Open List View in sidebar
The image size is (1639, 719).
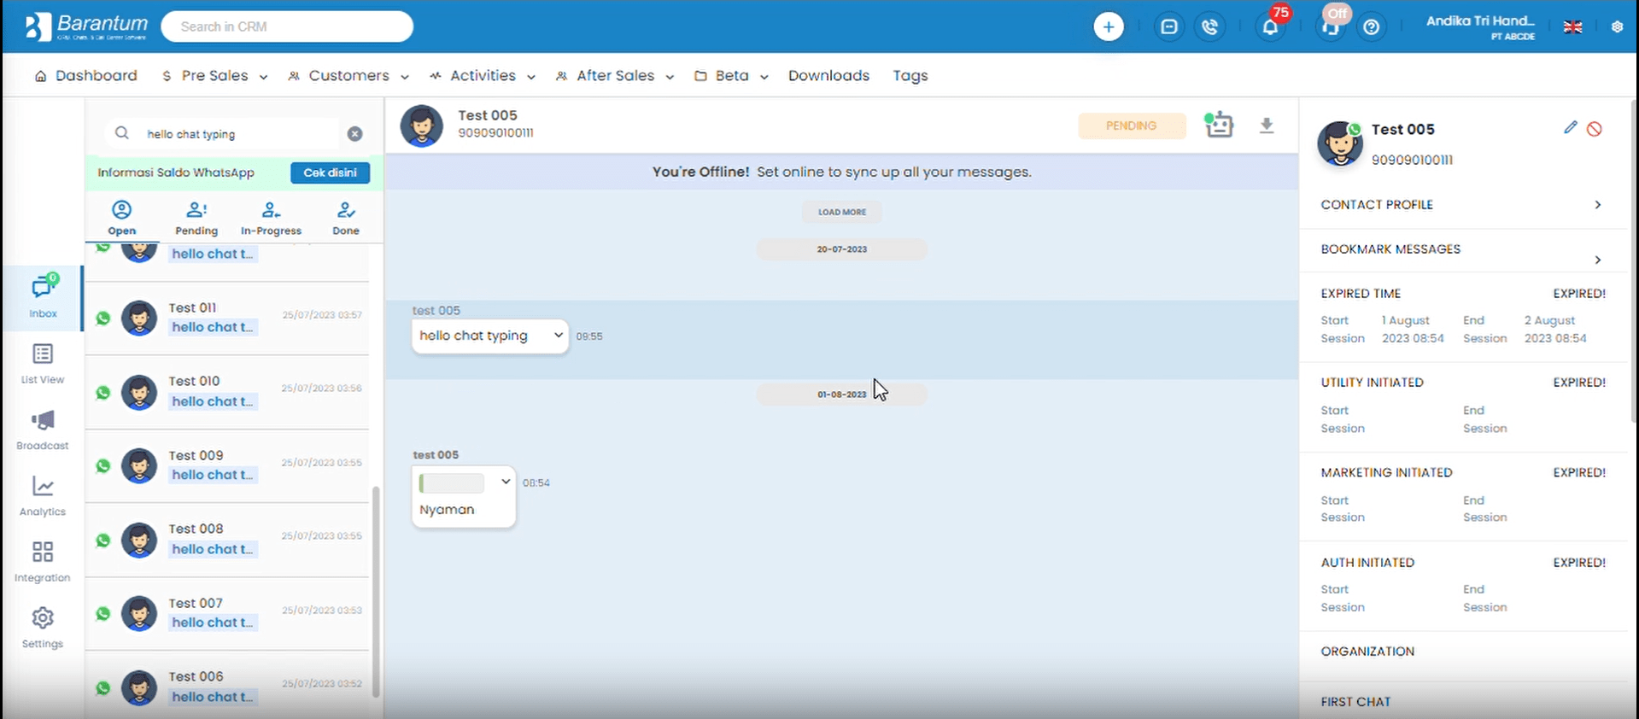43,363
